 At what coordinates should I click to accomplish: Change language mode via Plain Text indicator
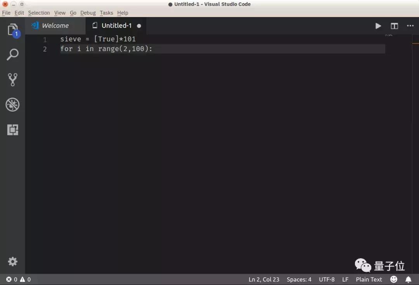coord(369,279)
